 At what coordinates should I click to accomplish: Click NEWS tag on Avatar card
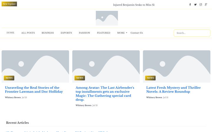pos(80,78)
